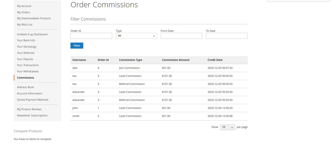This screenshot has height=144, width=332.
Task: Click the blue Filter button
Action: coord(77,46)
